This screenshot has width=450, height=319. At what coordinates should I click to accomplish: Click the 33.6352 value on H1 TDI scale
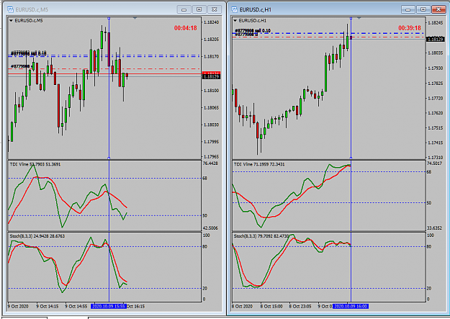[x=434, y=228]
